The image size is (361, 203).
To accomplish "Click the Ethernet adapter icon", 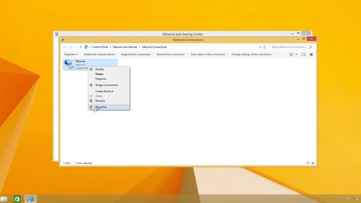I will pos(69,64).
